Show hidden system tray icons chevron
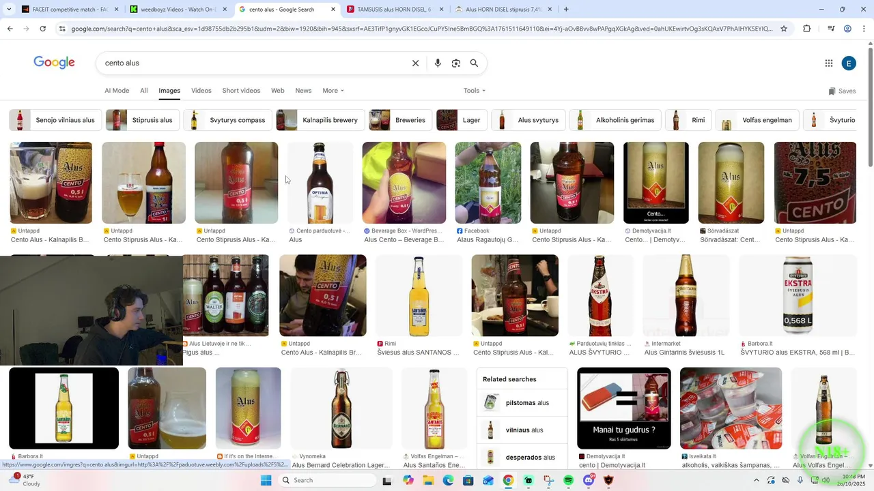This screenshot has height=491, width=874. [x=756, y=480]
